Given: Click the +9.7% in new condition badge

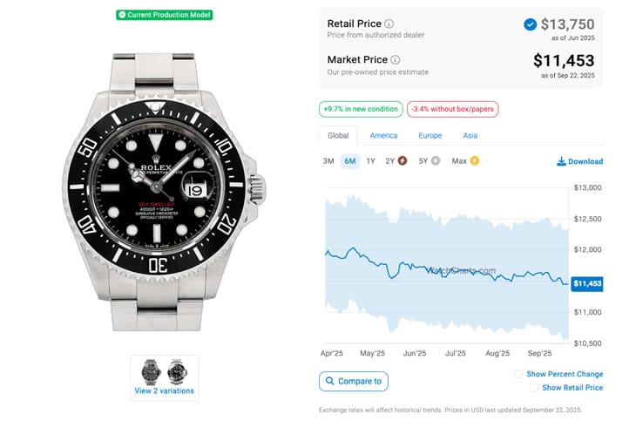Looking at the screenshot, I should point(360,109).
